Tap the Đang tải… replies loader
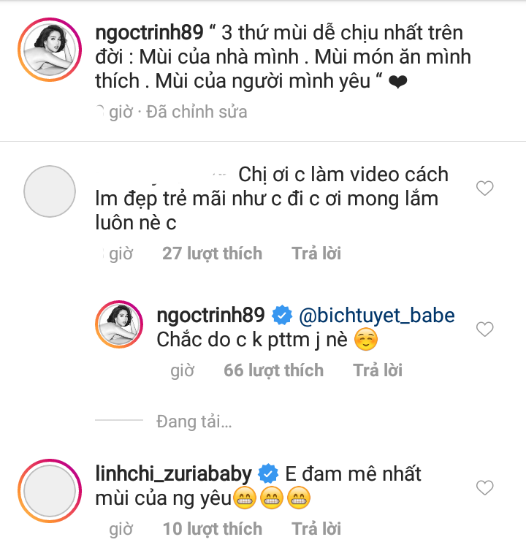 (194, 422)
